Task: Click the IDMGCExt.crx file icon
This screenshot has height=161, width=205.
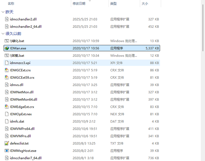Action: pos(7,70)
